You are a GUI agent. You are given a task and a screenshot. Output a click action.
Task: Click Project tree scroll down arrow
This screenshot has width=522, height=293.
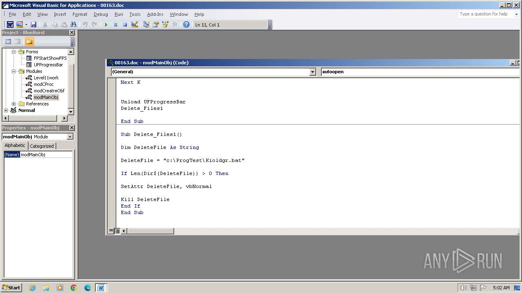71,112
